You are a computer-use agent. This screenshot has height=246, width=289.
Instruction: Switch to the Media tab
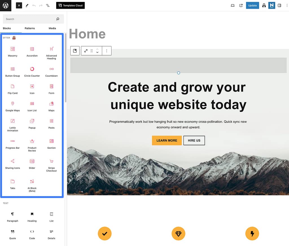tap(52, 28)
